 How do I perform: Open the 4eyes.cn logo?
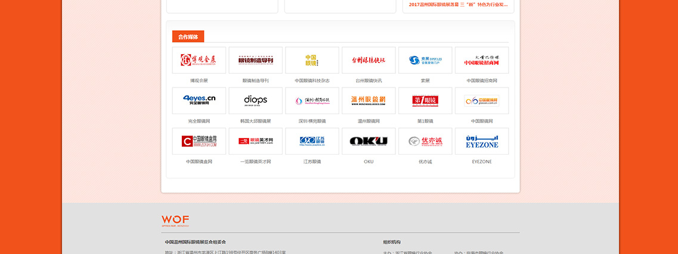[x=199, y=101]
